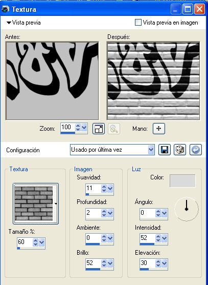Click the disabled magnifier preview icon

(x=114, y=129)
